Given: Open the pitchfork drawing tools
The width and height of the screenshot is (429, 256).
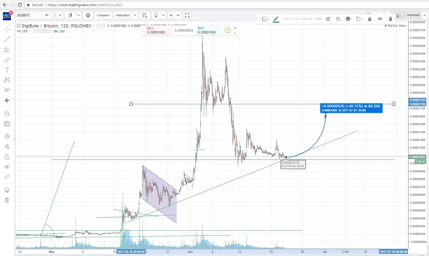Looking at the screenshot, I should point(7,50).
